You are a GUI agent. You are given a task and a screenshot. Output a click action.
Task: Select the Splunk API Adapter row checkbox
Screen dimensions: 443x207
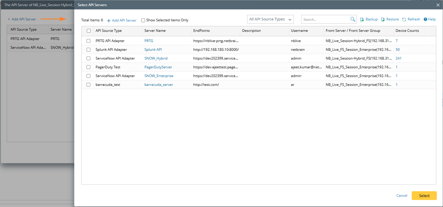click(89, 50)
